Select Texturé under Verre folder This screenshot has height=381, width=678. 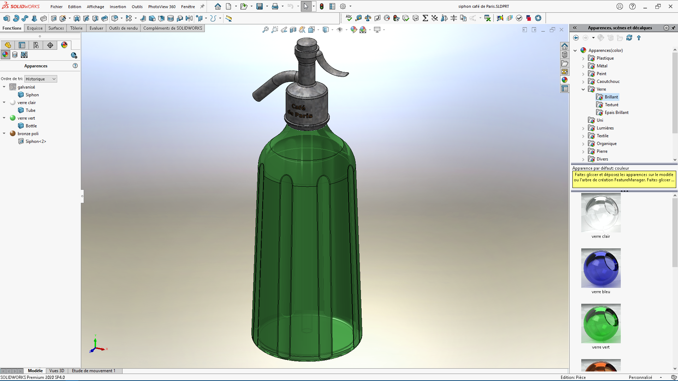coord(611,105)
